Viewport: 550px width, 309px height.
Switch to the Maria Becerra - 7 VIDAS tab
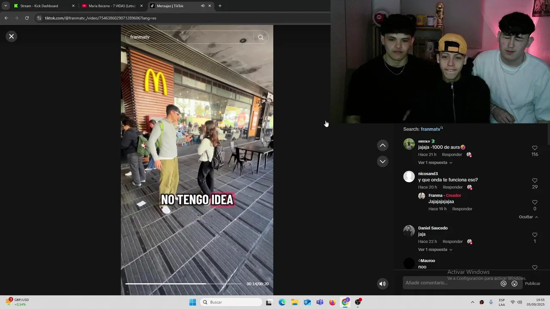(112, 6)
